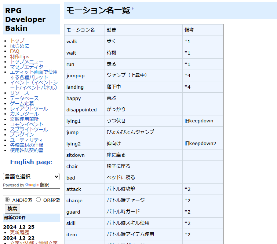Go to the プラグイン page

[x=22, y=134]
